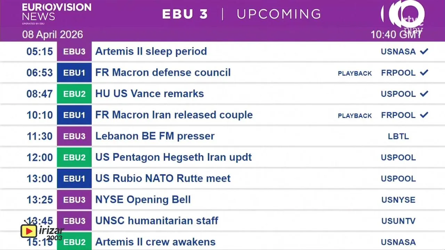Image resolution: width=445 pixels, height=250 pixels.
Task: Click PLAYBACK label on Macron defense council
Action: 355,73
